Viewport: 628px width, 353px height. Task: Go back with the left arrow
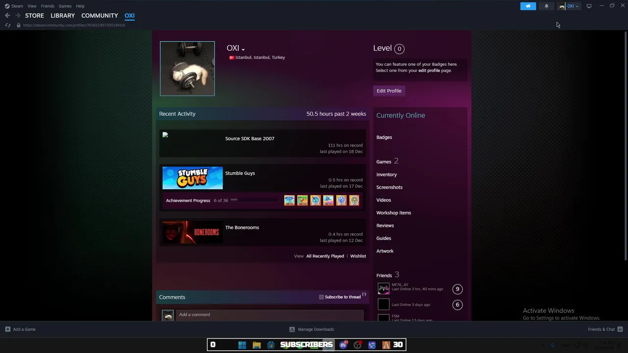click(x=7, y=16)
